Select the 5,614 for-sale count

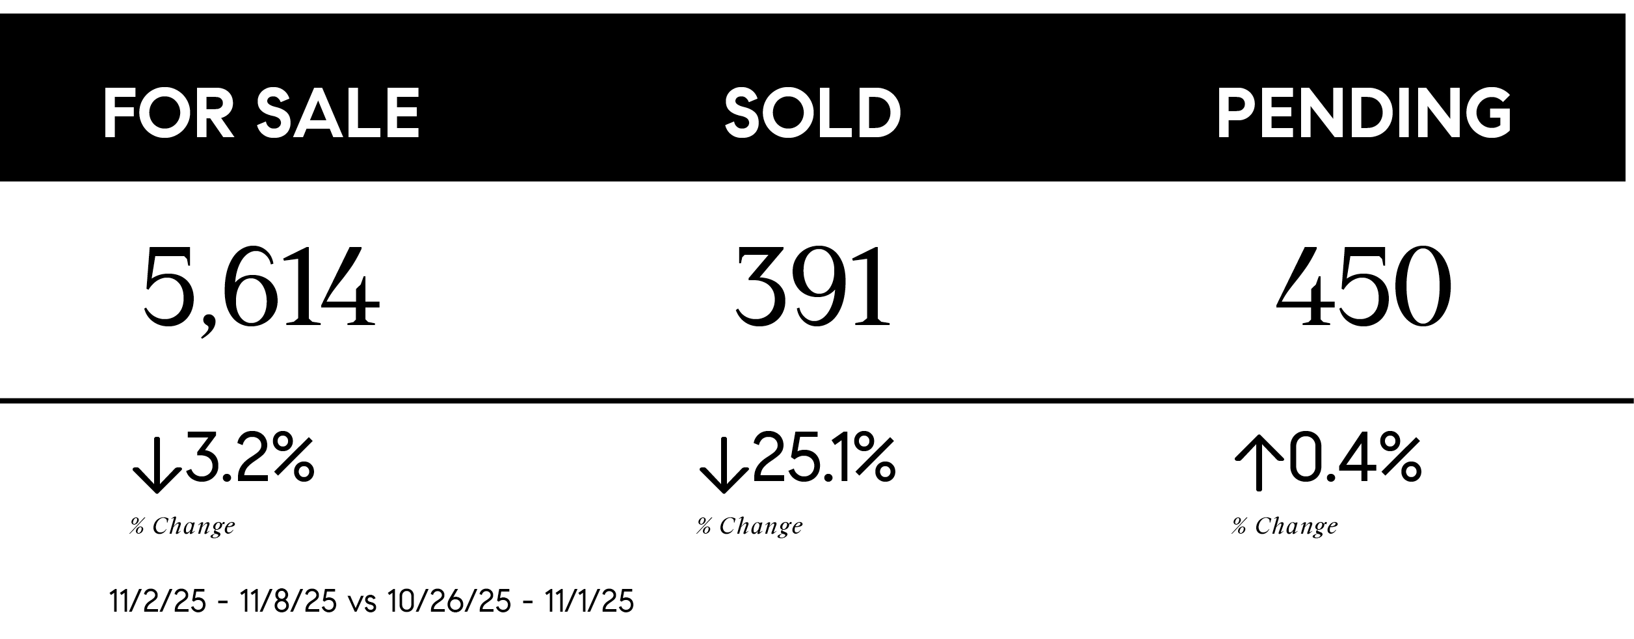click(x=260, y=287)
